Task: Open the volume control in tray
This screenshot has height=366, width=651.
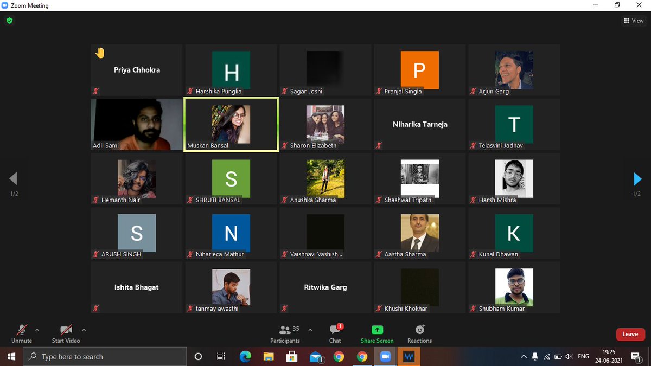Action: coord(569,356)
